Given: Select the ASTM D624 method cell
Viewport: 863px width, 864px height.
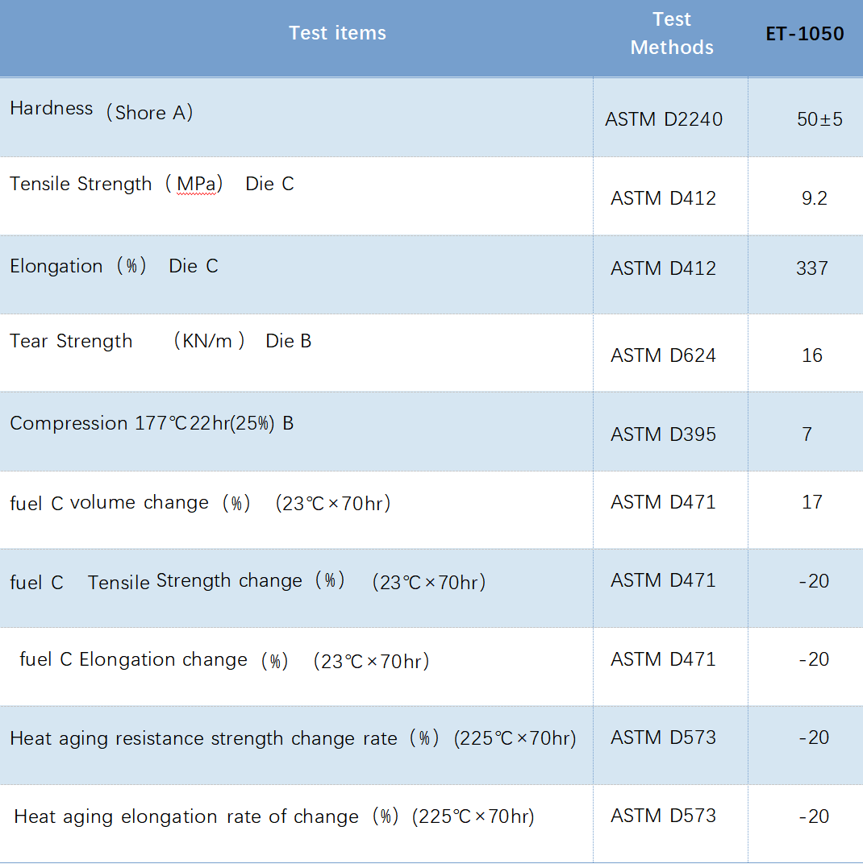Looking at the screenshot, I should pyautogui.click(x=663, y=355).
